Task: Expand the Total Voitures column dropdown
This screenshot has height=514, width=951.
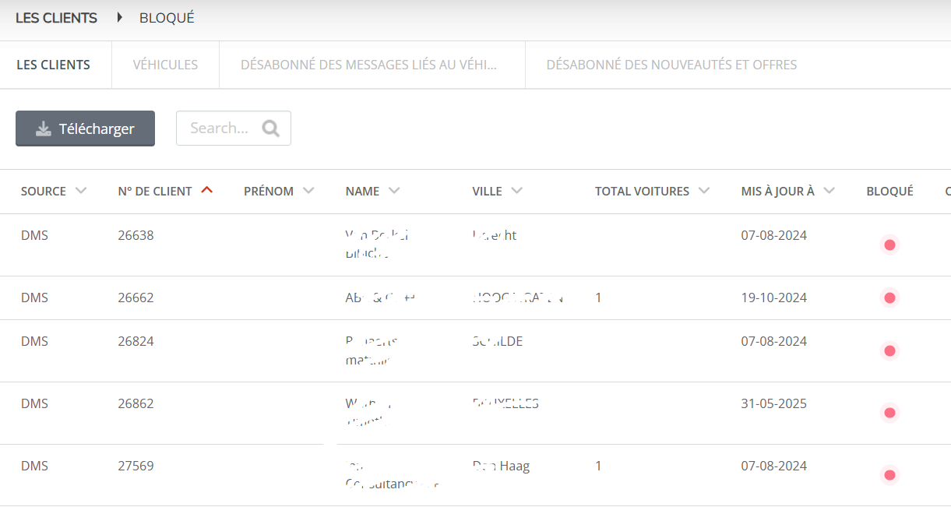Action: 704,191
